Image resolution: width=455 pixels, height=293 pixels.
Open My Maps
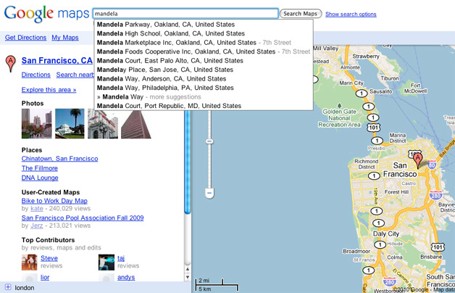65,38
